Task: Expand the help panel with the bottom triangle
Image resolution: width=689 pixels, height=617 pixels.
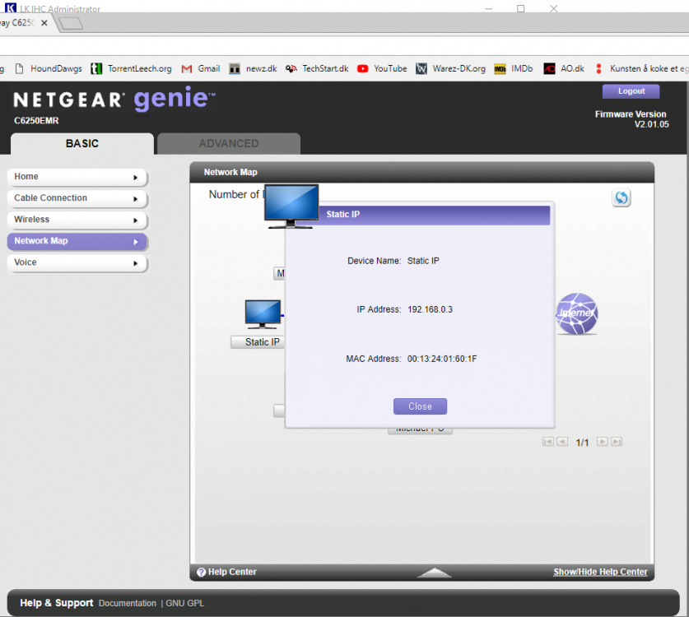Action: click(434, 573)
